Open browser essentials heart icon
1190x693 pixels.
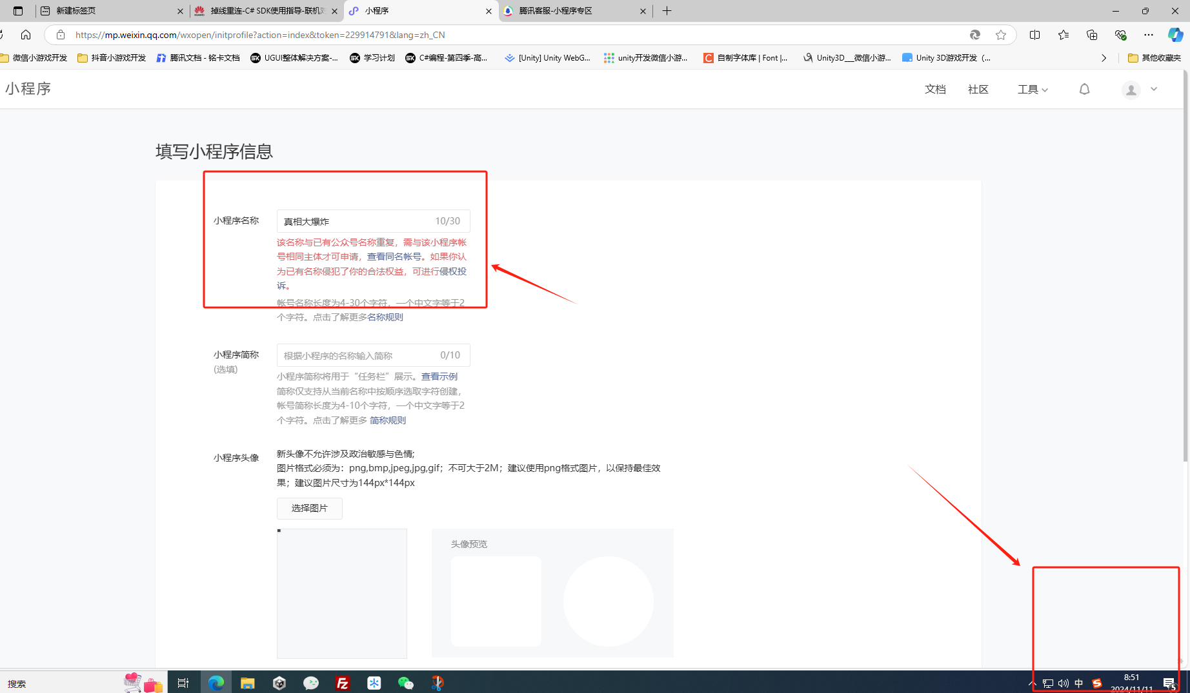click(1120, 35)
